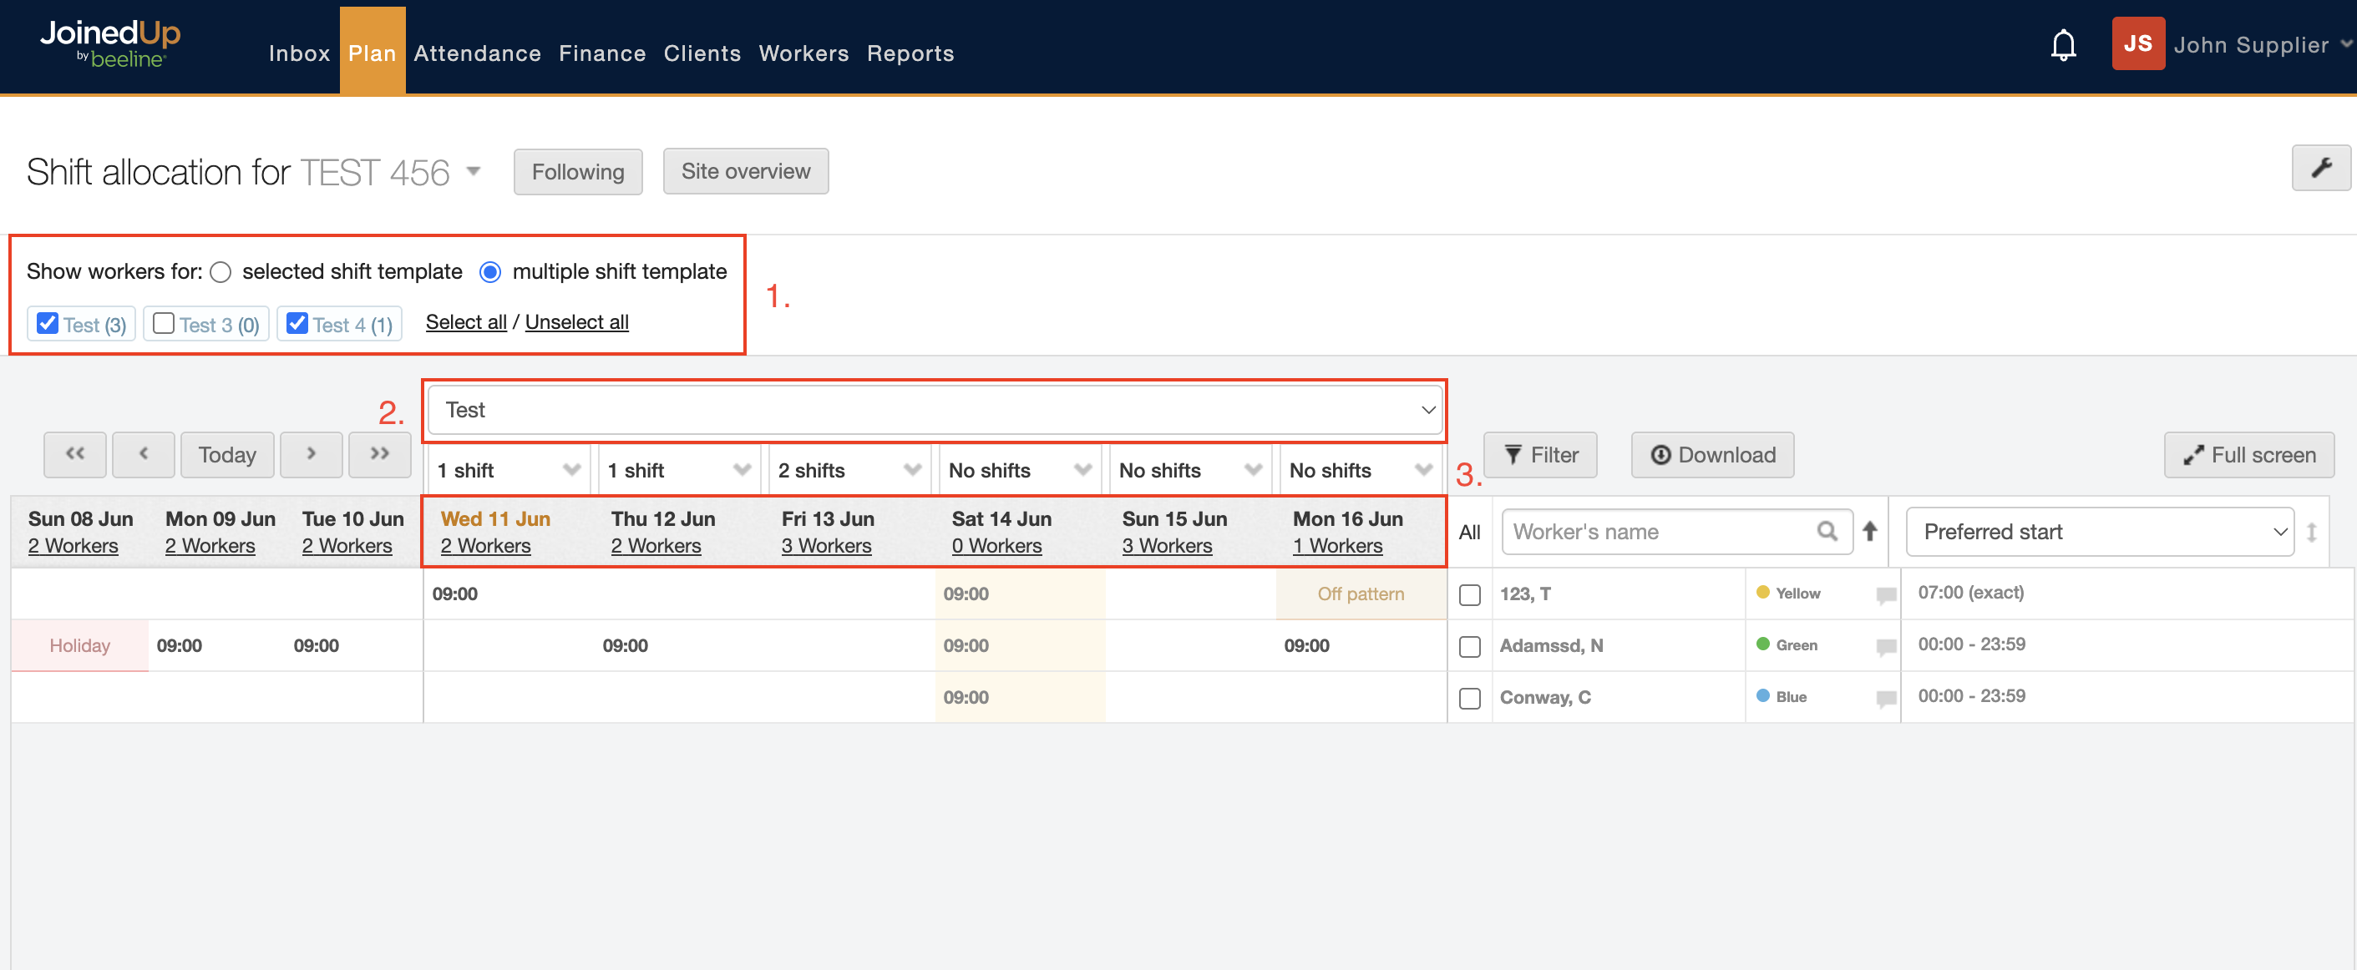Click the sort ascending arrow icon
Viewport: 2357px width, 970px height.
[1869, 531]
